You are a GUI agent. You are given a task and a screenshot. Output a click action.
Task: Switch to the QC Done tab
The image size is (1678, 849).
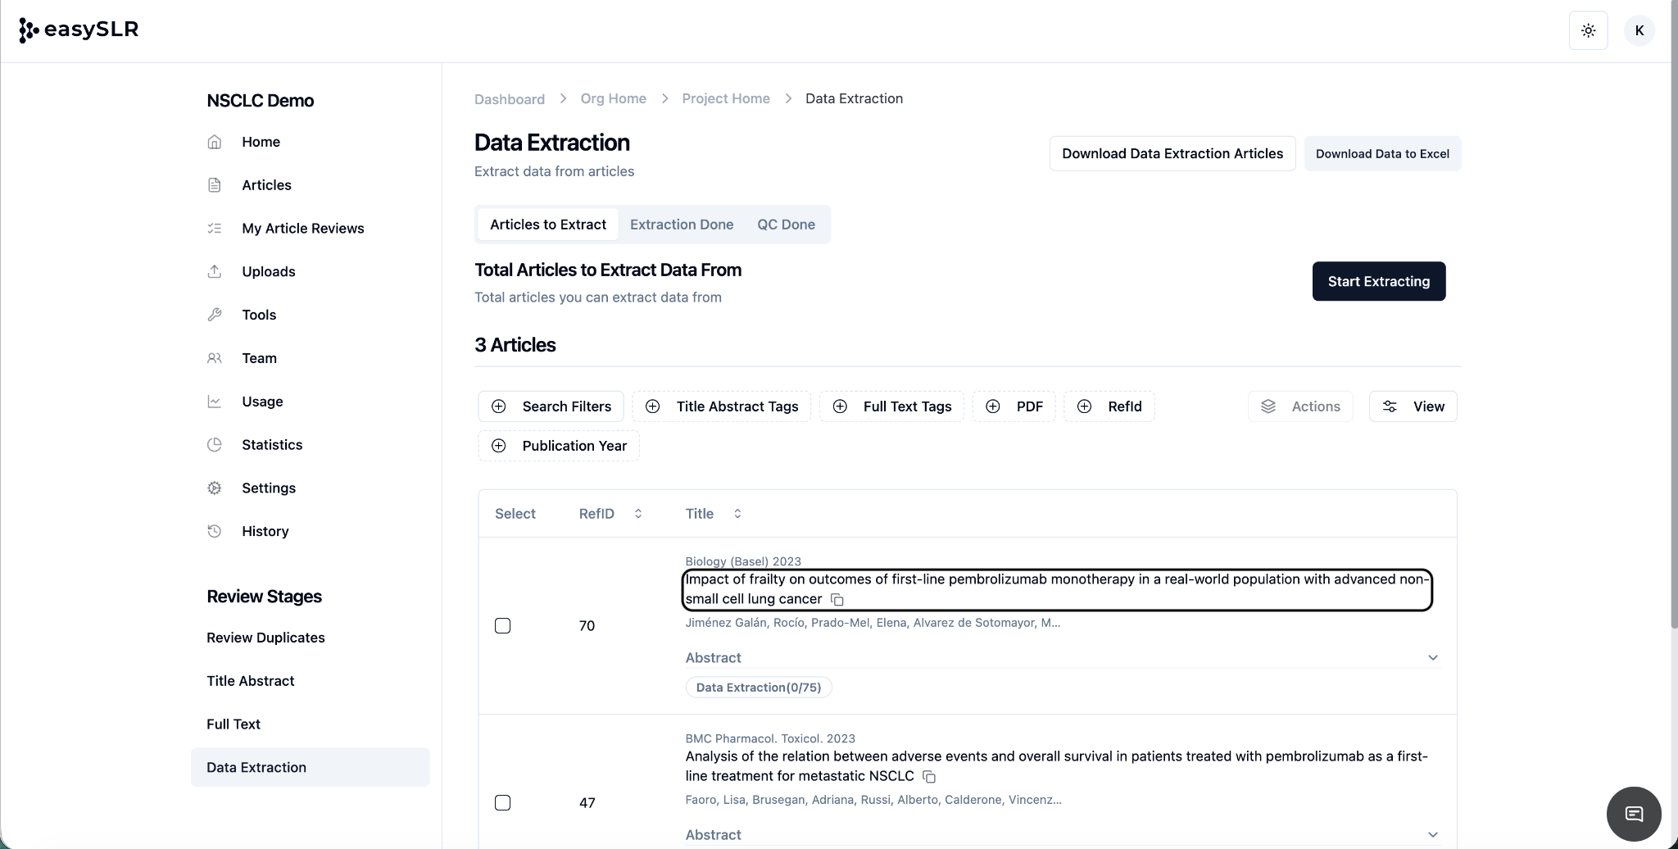pyautogui.click(x=785, y=225)
